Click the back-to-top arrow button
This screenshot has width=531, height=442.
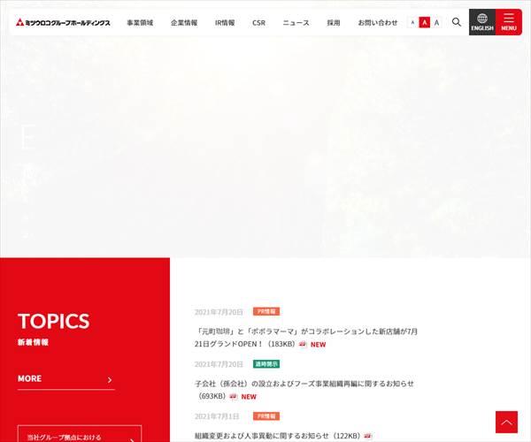pyautogui.click(x=506, y=422)
